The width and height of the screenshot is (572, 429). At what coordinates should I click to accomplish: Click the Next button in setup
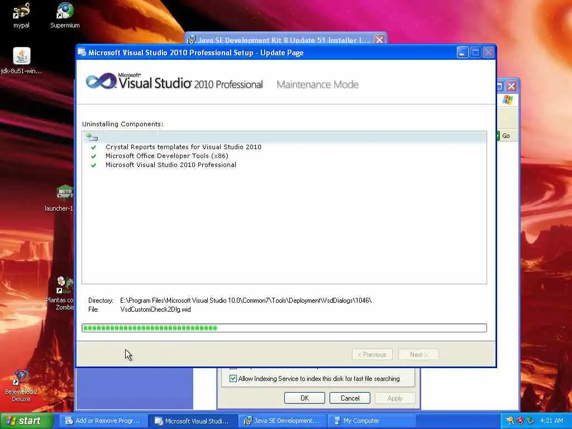tap(418, 355)
